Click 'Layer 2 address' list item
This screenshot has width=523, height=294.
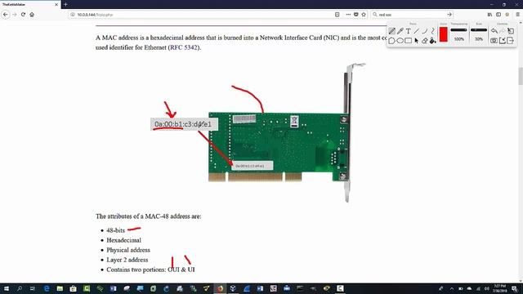(127, 260)
